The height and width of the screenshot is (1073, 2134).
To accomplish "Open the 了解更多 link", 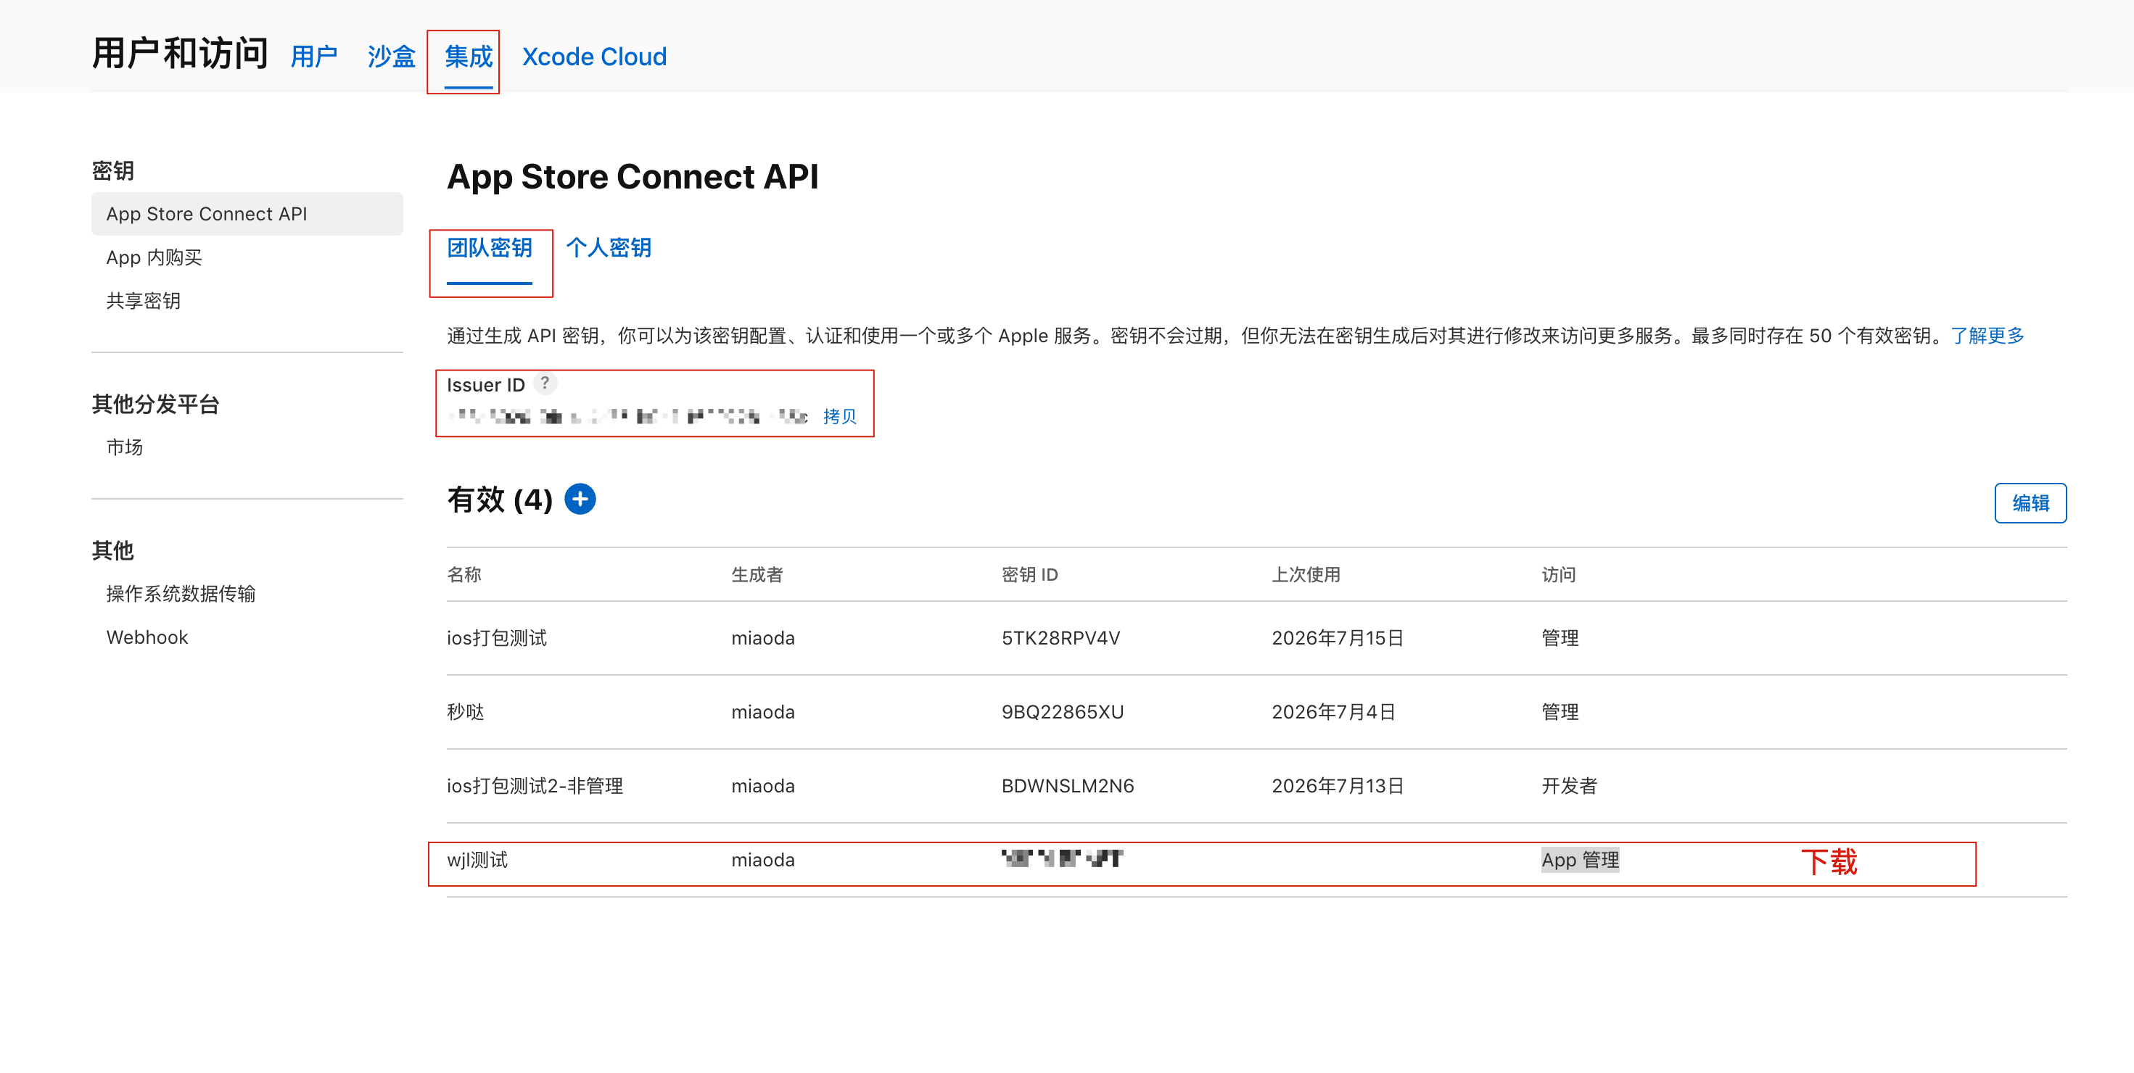I will click(1987, 335).
